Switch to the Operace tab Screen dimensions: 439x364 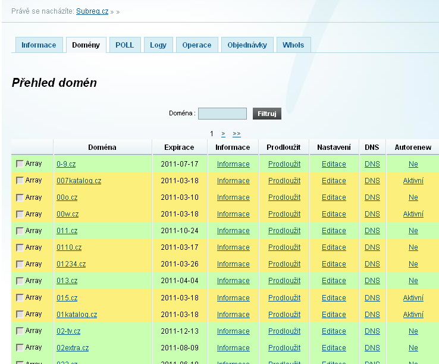click(196, 45)
